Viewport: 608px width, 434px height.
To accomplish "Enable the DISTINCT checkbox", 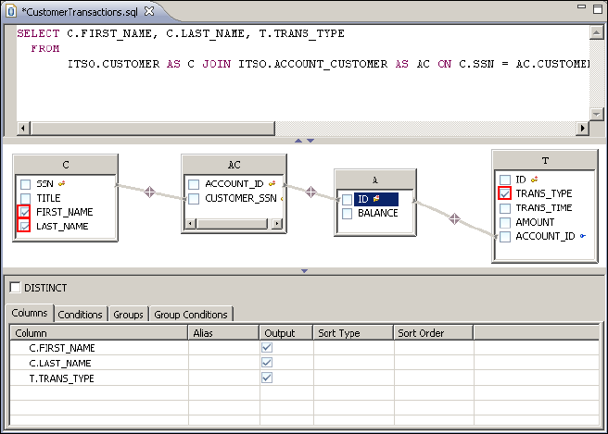I will tap(15, 287).
